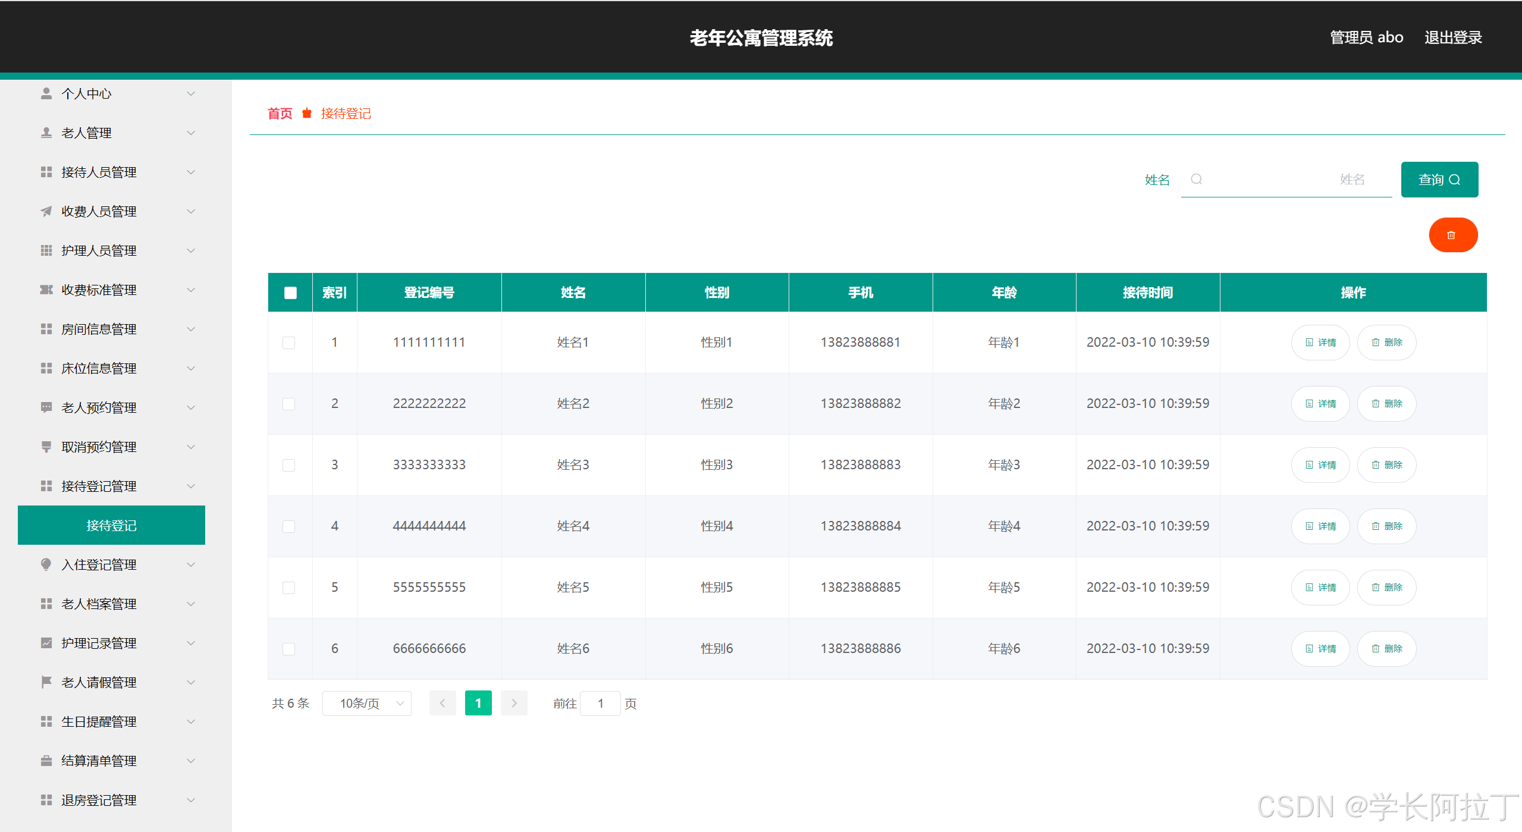
Task: Click the 个人中心 user icon in sidebar
Action: point(46,93)
